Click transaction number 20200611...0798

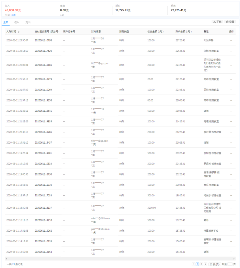(43, 40)
